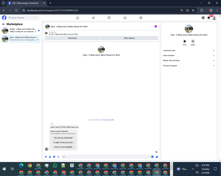Expand the Chat members section
The width and height of the screenshot is (221, 176).
coord(189,56)
